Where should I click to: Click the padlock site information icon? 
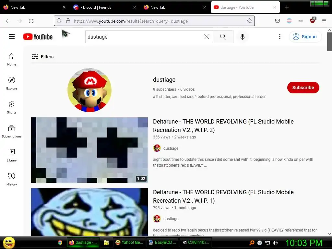(68, 21)
